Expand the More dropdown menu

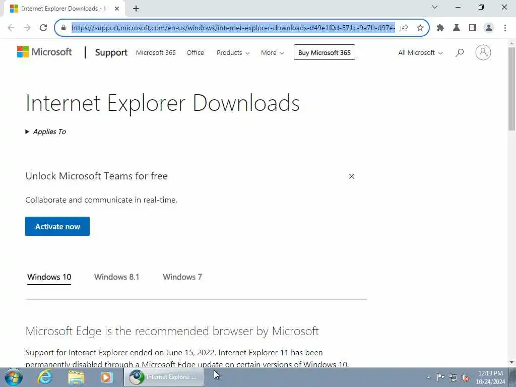[x=272, y=52]
